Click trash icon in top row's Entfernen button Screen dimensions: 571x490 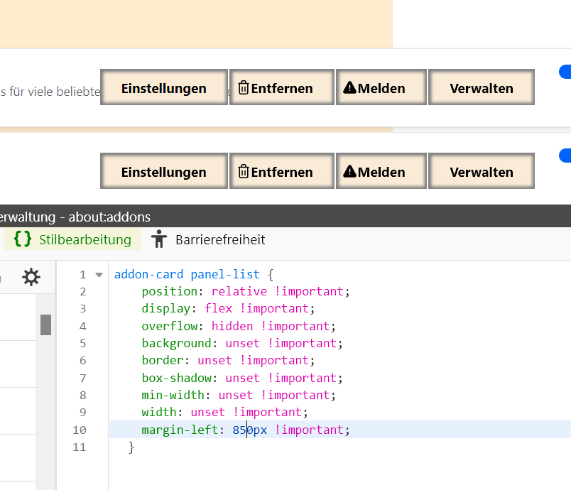click(x=243, y=88)
